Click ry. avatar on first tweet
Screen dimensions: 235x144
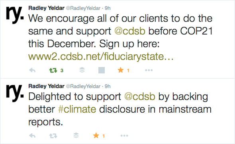(15, 15)
